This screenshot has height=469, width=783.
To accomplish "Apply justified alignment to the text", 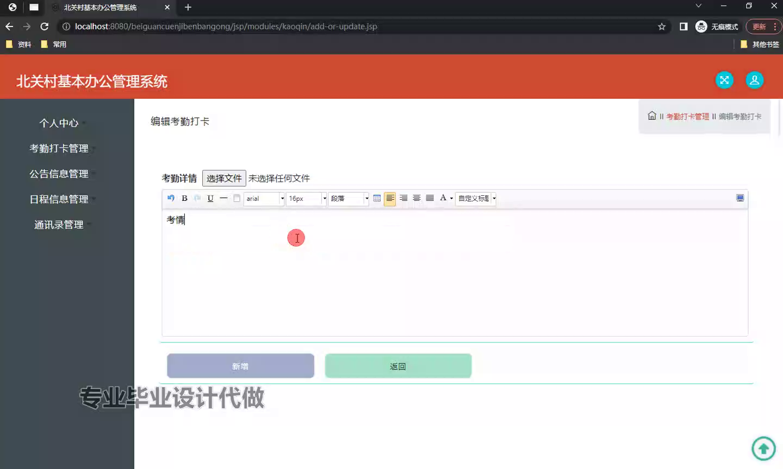I will tap(430, 198).
